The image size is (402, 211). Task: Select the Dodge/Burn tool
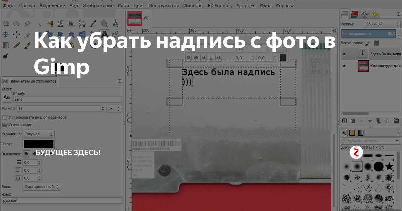5,56
